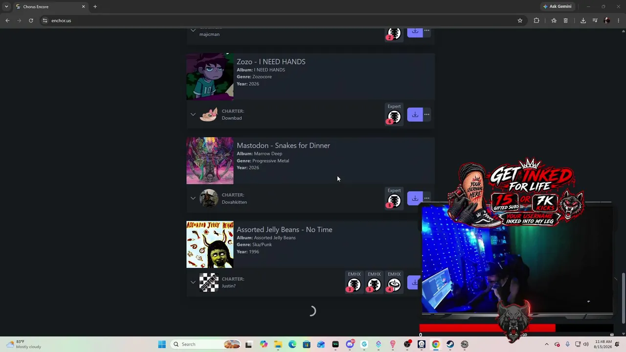The height and width of the screenshot is (352, 626).
Task: Click the Ask Gemini button
Action: pyautogui.click(x=557, y=6)
